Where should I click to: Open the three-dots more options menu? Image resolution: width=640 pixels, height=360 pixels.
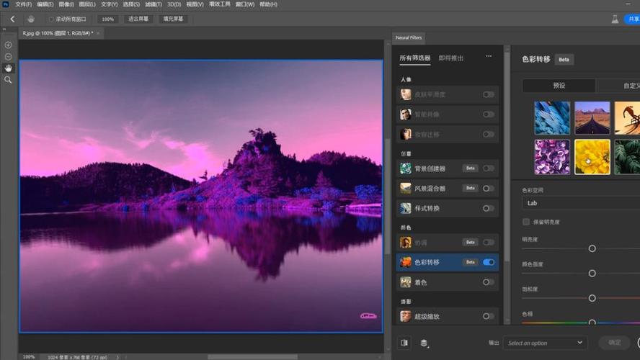pos(489,56)
